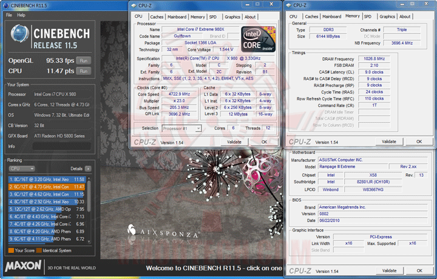Select ranking row 6 4C/8T @ 4.43 GHz
This screenshot has height=279, width=437.
[47, 216]
